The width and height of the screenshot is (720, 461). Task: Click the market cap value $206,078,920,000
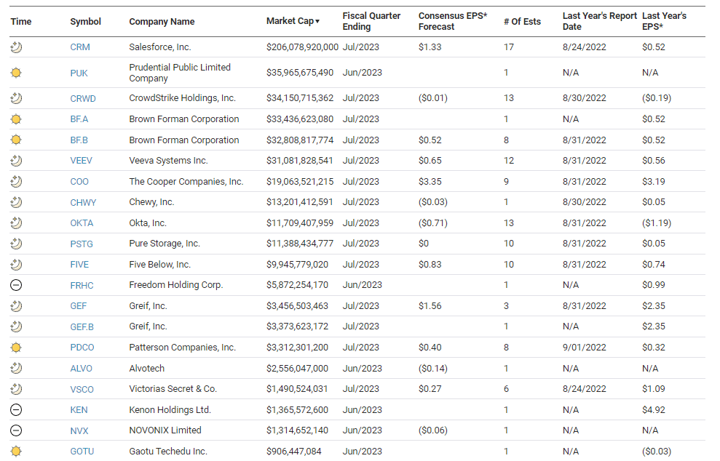(x=302, y=47)
